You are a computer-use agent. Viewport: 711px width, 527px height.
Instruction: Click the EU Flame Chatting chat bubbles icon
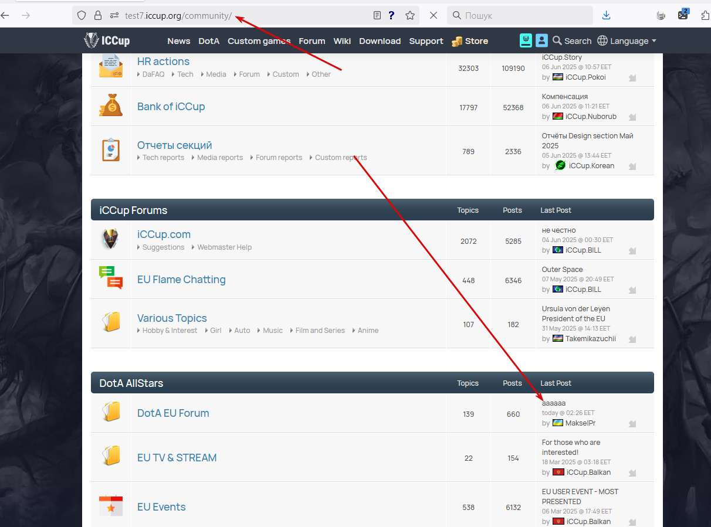(x=110, y=278)
